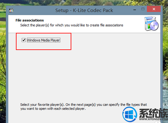Click the Setup - K-Lite Codec Pack title

tap(84, 10)
